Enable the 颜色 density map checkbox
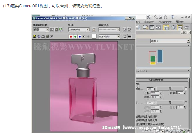Screen dimensions: 193x133 point(186,89)
